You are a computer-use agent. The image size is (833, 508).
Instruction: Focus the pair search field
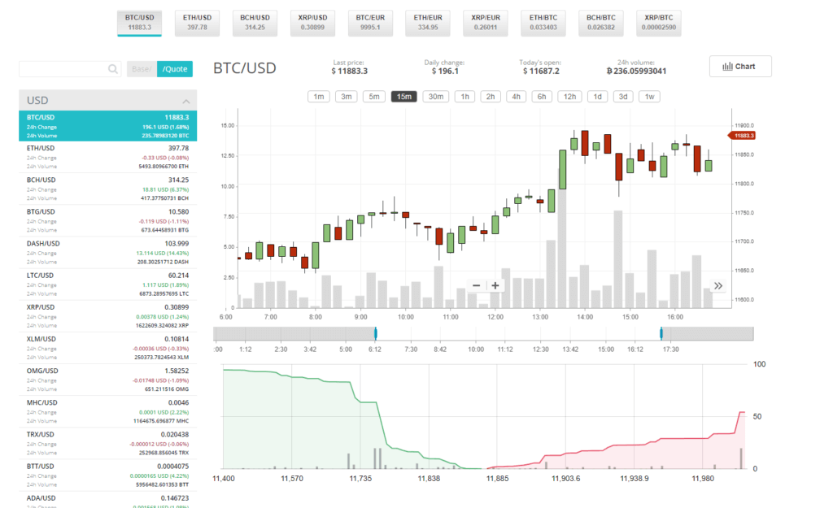[x=70, y=69]
